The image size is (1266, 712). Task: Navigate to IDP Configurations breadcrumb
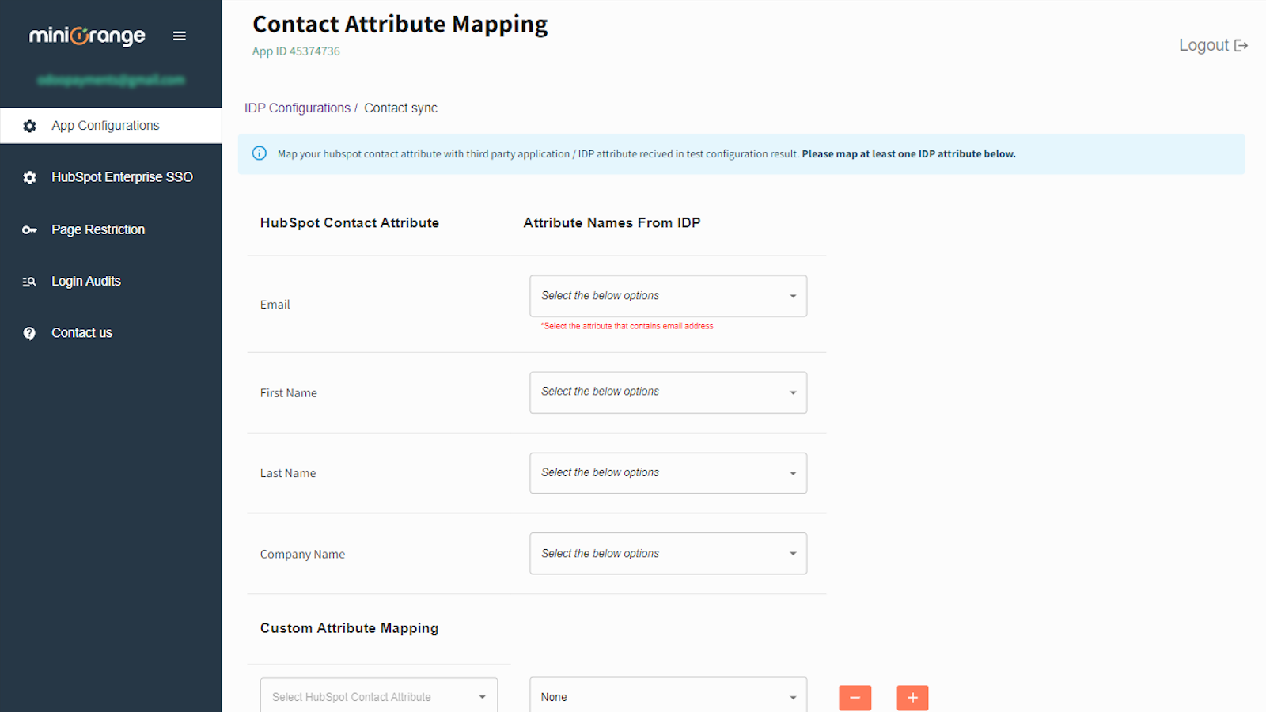point(298,108)
